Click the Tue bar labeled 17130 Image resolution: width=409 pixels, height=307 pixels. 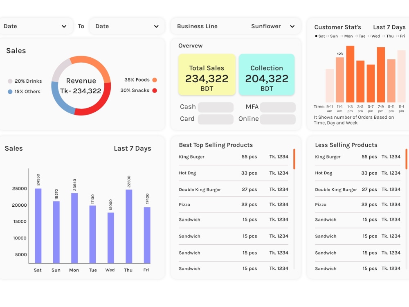click(92, 235)
